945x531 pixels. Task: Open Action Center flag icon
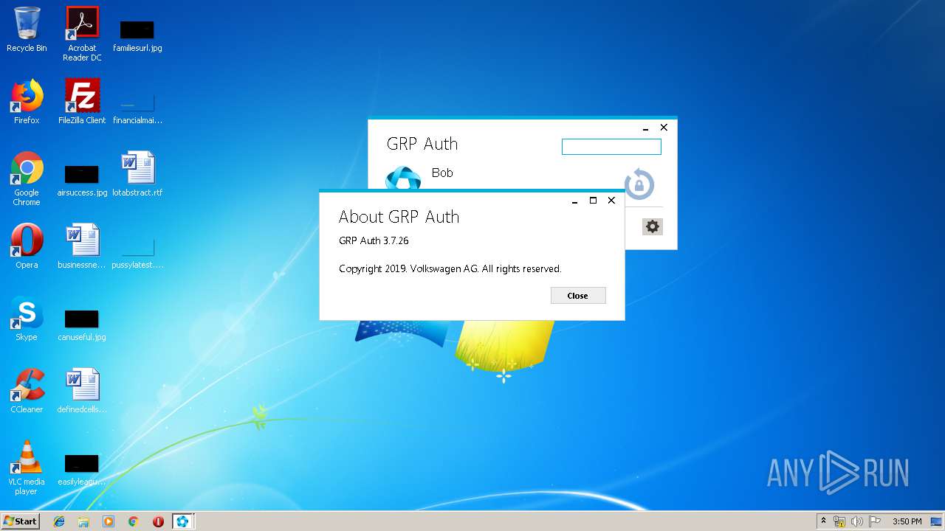coord(875,521)
